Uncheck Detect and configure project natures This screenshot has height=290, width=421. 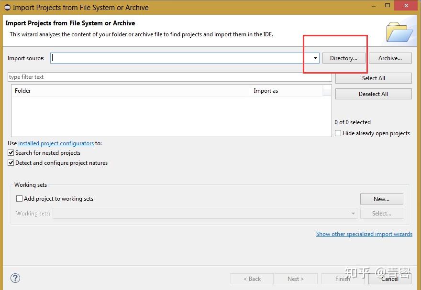coord(11,163)
